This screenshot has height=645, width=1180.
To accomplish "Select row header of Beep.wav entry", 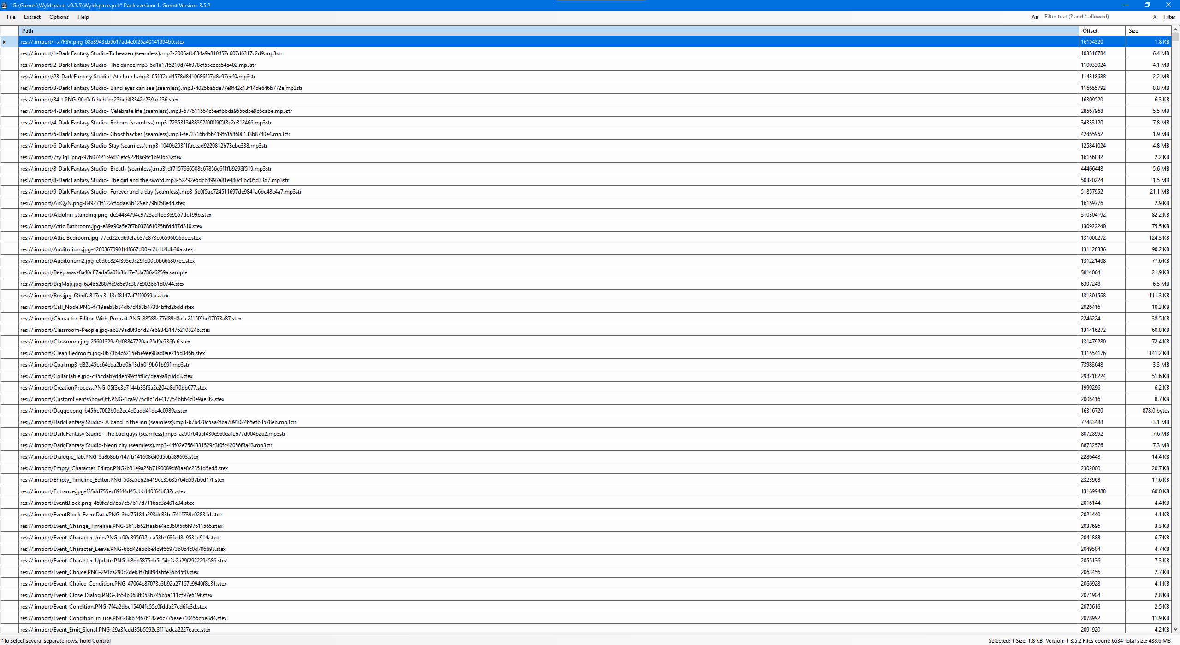I will coord(9,272).
